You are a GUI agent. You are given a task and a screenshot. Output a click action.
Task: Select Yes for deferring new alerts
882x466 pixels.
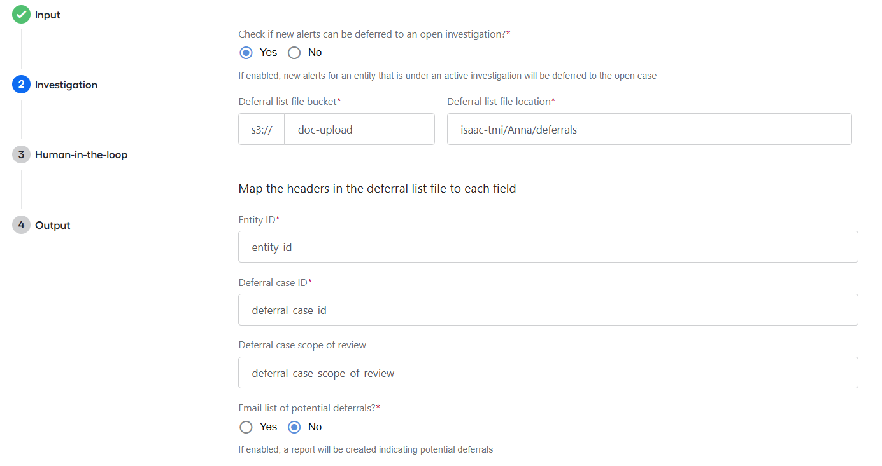(246, 53)
